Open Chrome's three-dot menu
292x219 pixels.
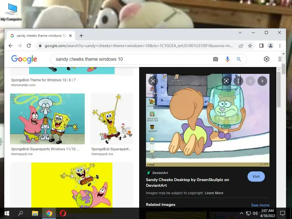pyautogui.click(x=280, y=46)
